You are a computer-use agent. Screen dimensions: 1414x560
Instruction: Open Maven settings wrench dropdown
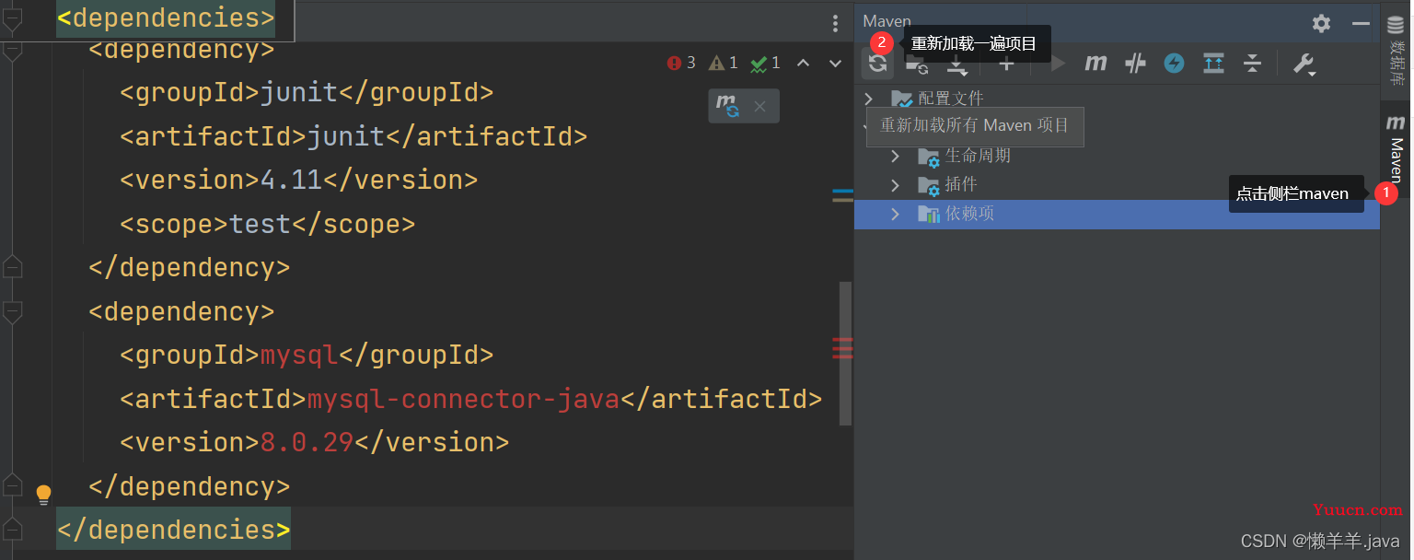[x=1304, y=64]
